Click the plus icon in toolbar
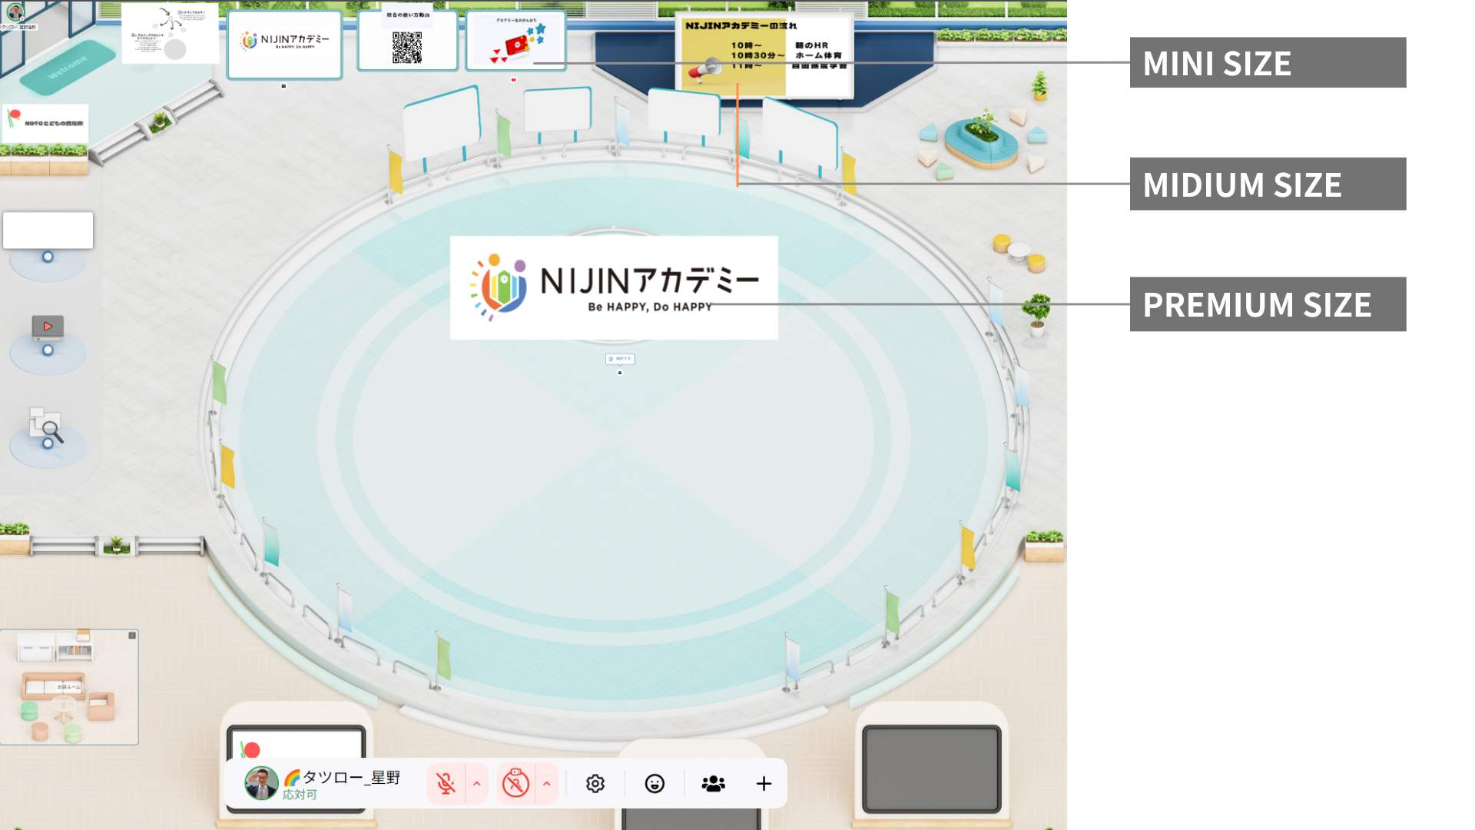This screenshot has width=1475, height=830. click(764, 784)
